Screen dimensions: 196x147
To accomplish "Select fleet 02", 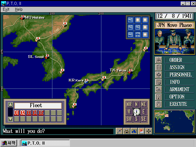I will pos(23,113).
